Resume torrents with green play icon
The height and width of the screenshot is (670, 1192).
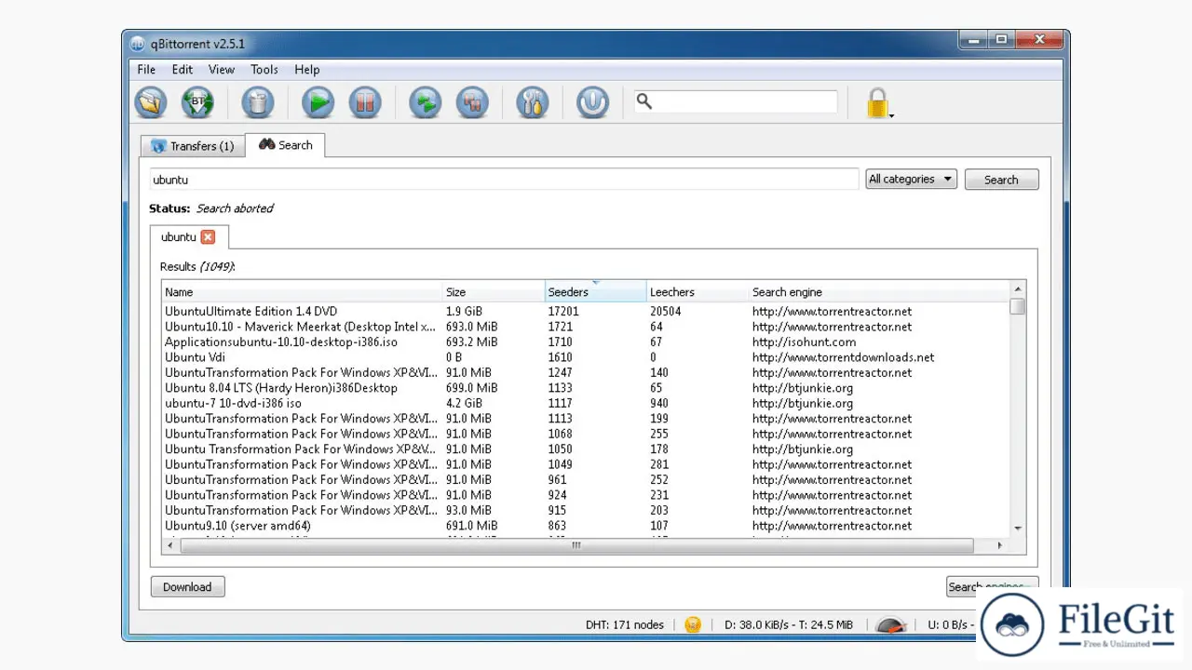coord(318,102)
